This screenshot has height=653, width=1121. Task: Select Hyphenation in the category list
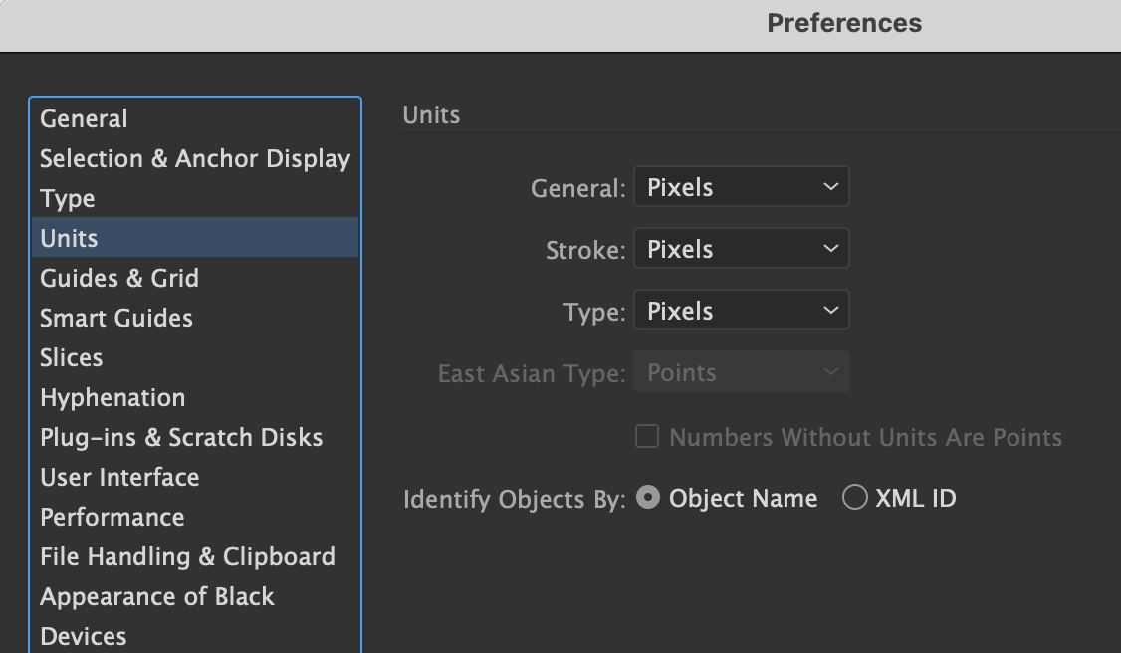tap(194, 398)
